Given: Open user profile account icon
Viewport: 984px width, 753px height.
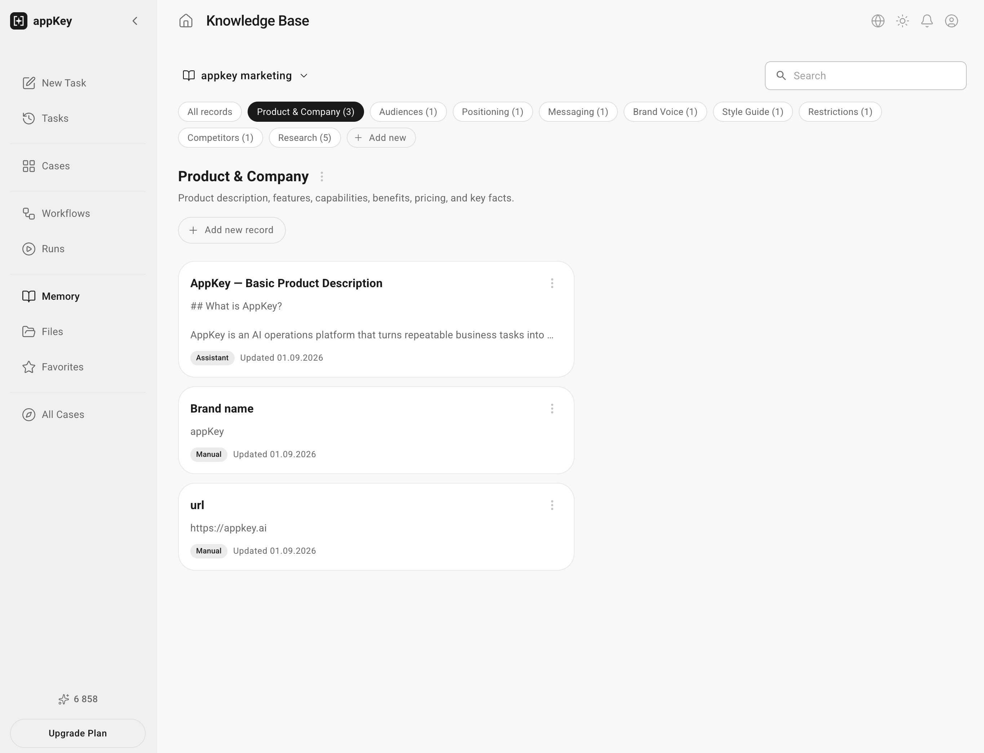Looking at the screenshot, I should pos(951,21).
